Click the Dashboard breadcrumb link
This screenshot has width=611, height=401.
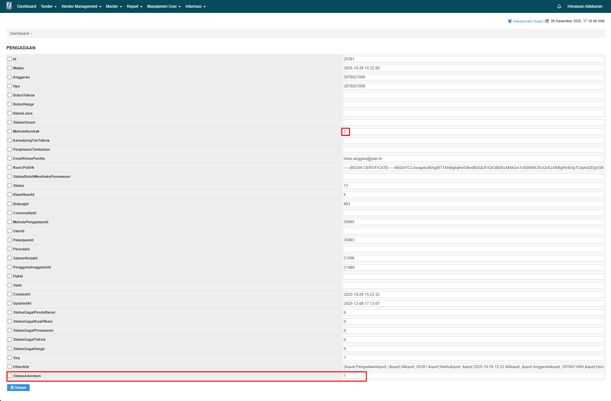[x=19, y=34]
